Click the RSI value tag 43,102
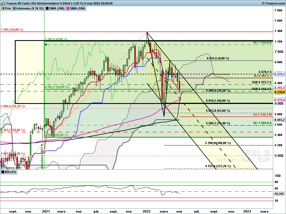The height and width of the screenshot is (214, 286). (279, 194)
